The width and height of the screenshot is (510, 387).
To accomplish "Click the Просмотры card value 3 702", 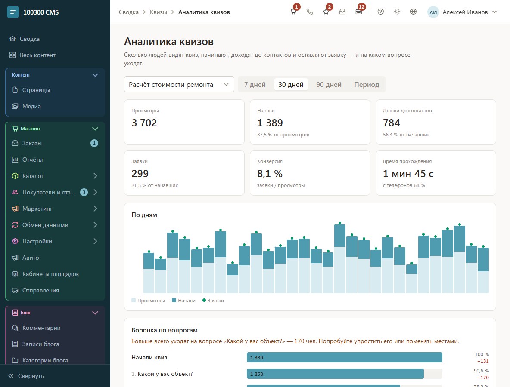I will (x=144, y=123).
